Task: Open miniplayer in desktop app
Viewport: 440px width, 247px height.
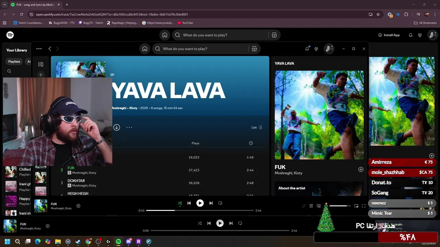Action: point(356,206)
